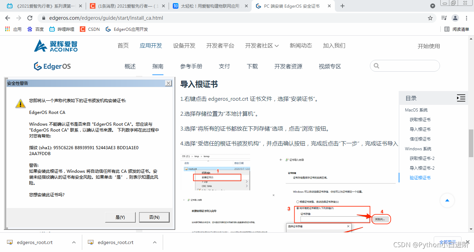The height and width of the screenshot is (252, 474).
Task: Jump to Windows 系统 in the contents
Action: tap(418, 149)
